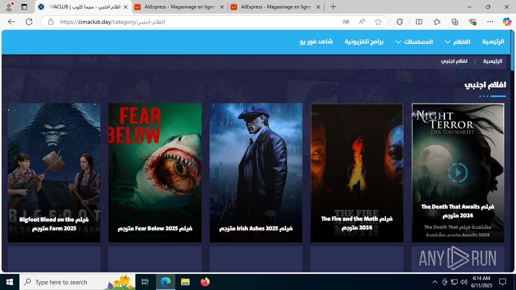The width and height of the screenshot is (516, 290).
Task: Go back using browser Back arrow
Action: pos(11,22)
